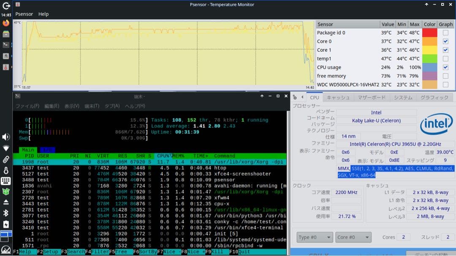Click the battery charging tray icon
This screenshot has width=456, height=256.
(6, 224)
